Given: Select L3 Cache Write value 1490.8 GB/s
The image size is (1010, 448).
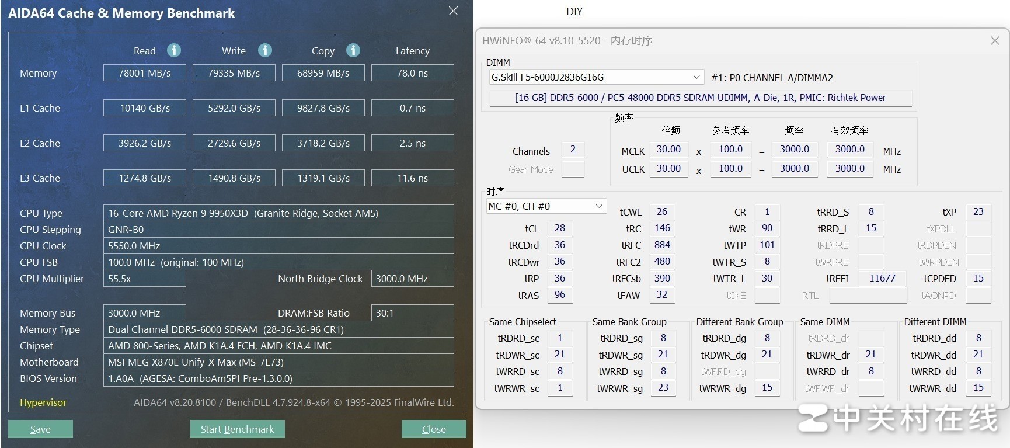Looking at the screenshot, I should [234, 178].
